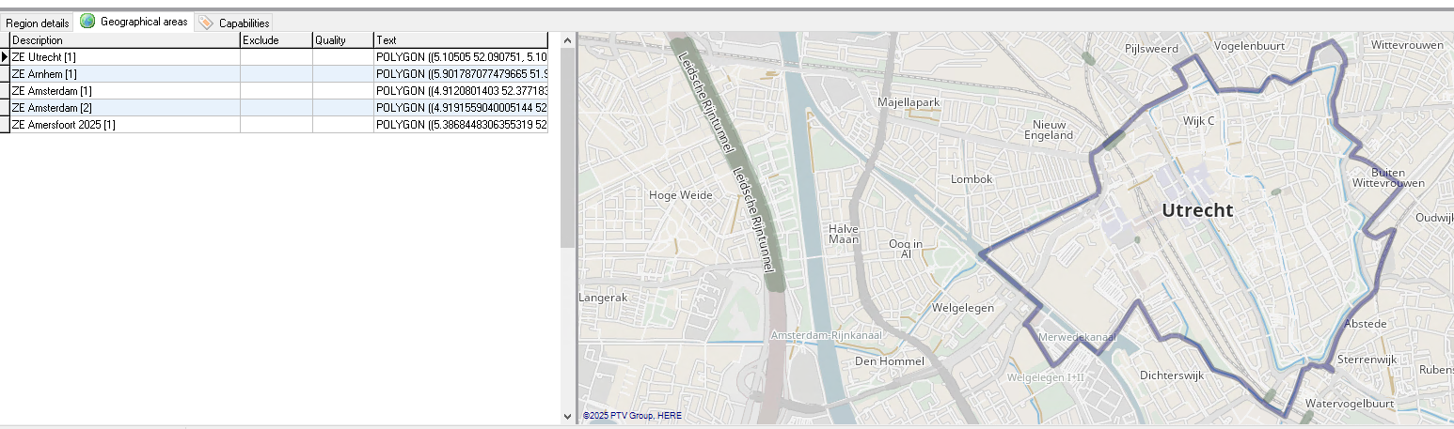This screenshot has width=1454, height=429.
Task: Click the scroll up arrow of the grid
Action: point(567,40)
